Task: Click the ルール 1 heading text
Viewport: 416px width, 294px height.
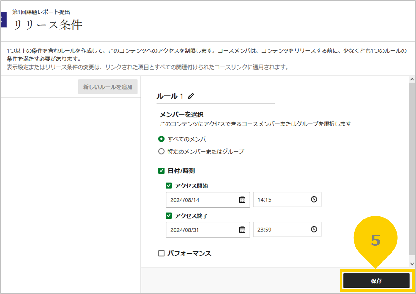Action: tap(170, 96)
